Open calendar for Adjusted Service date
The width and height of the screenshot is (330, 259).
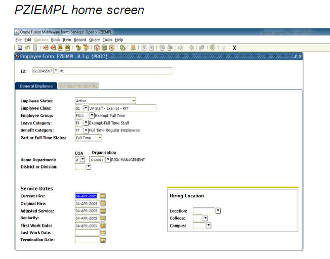tap(103, 211)
